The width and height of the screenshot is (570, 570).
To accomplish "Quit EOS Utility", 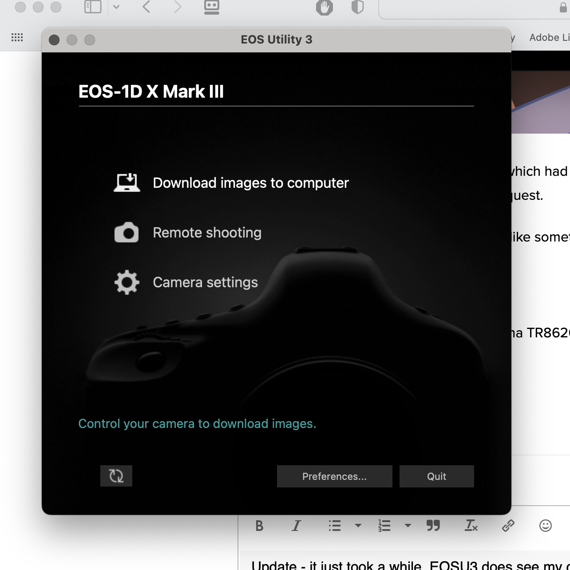I will pyautogui.click(x=436, y=476).
